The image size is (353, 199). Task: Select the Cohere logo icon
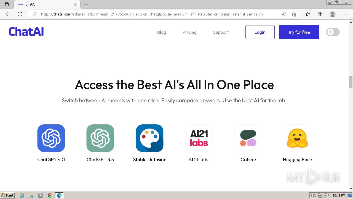(x=248, y=138)
